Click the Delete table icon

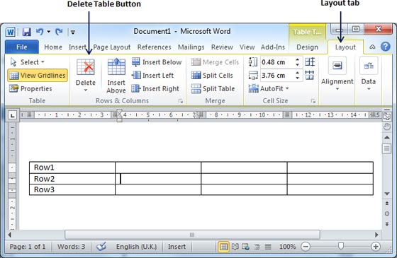(86, 67)
